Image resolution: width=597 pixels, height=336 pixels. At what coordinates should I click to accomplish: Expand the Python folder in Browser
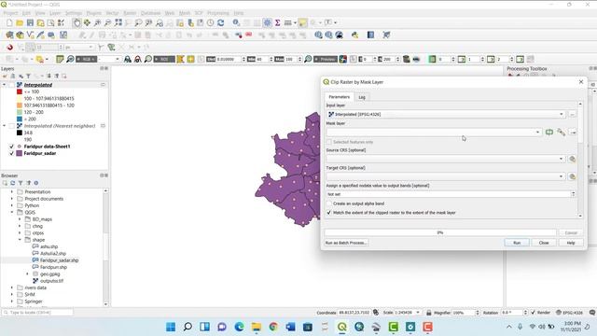[12, 205]
